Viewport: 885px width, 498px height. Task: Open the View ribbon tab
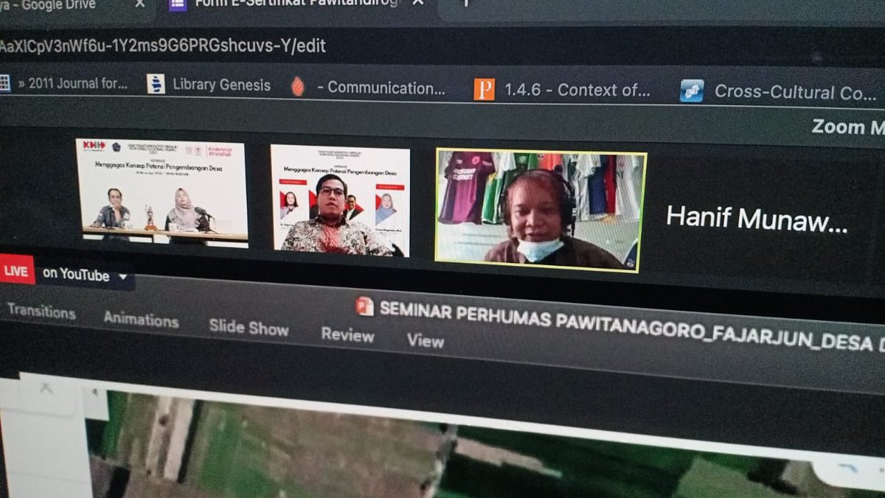(x=426, y=340)
